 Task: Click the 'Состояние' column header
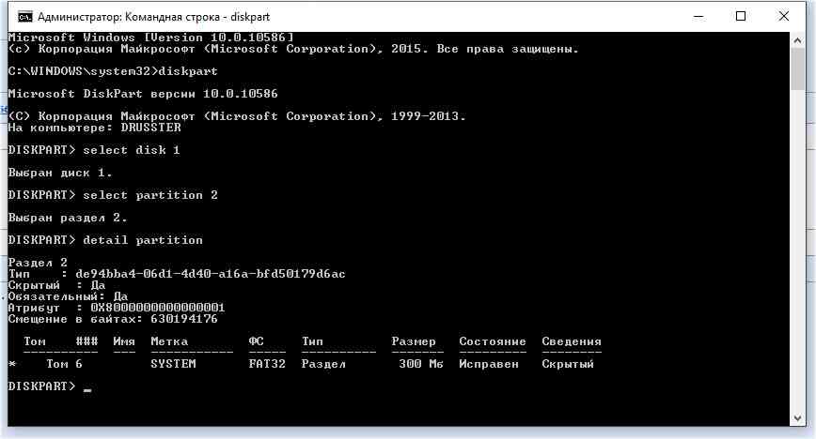493,341
